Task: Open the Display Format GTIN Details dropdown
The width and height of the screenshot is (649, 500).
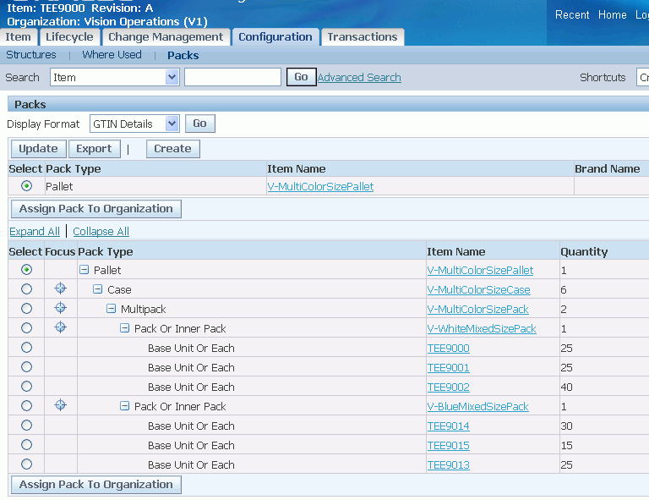Action: coord(134,124)
